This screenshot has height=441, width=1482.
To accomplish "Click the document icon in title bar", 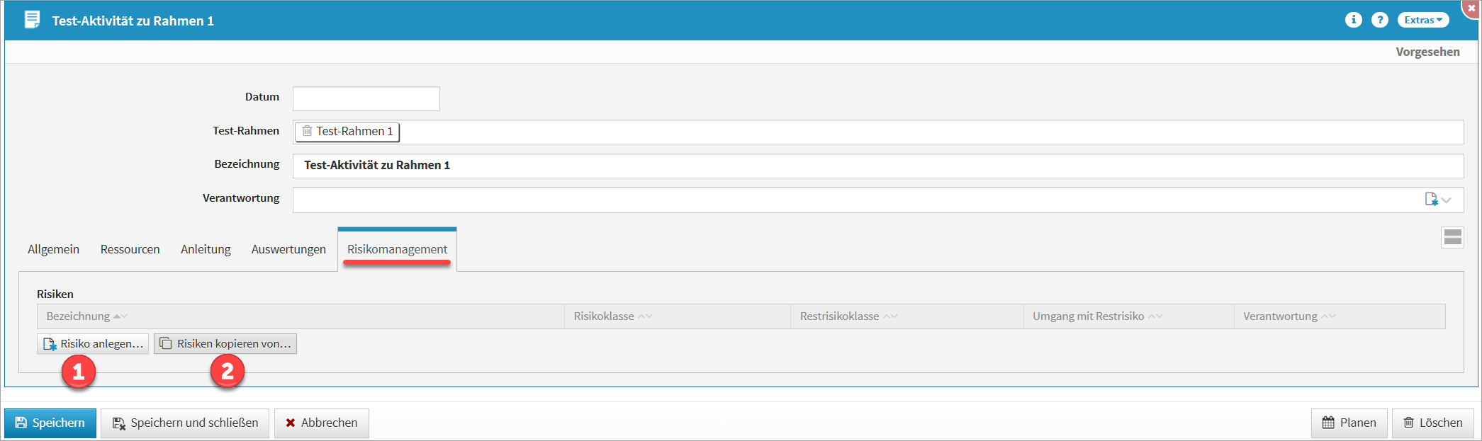I will coord(32,20).
